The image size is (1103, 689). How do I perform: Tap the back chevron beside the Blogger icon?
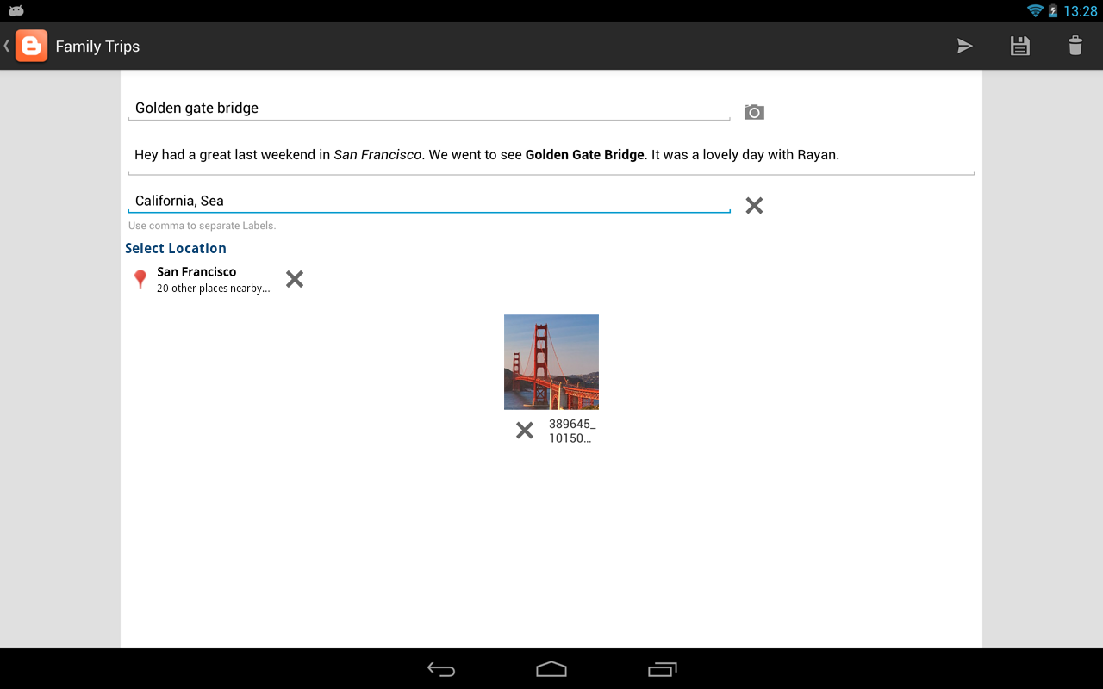tap(7, 46)
